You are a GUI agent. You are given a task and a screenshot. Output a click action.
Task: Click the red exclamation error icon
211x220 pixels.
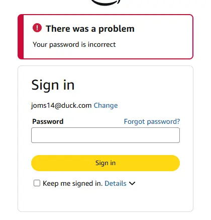37,28
